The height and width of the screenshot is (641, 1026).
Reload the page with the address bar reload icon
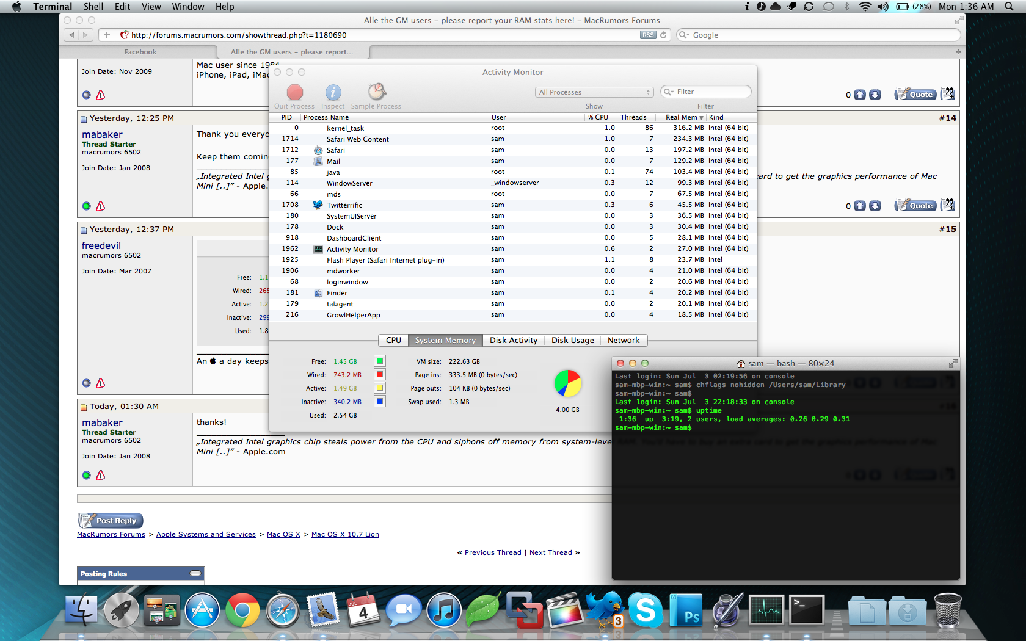[663, 35]
